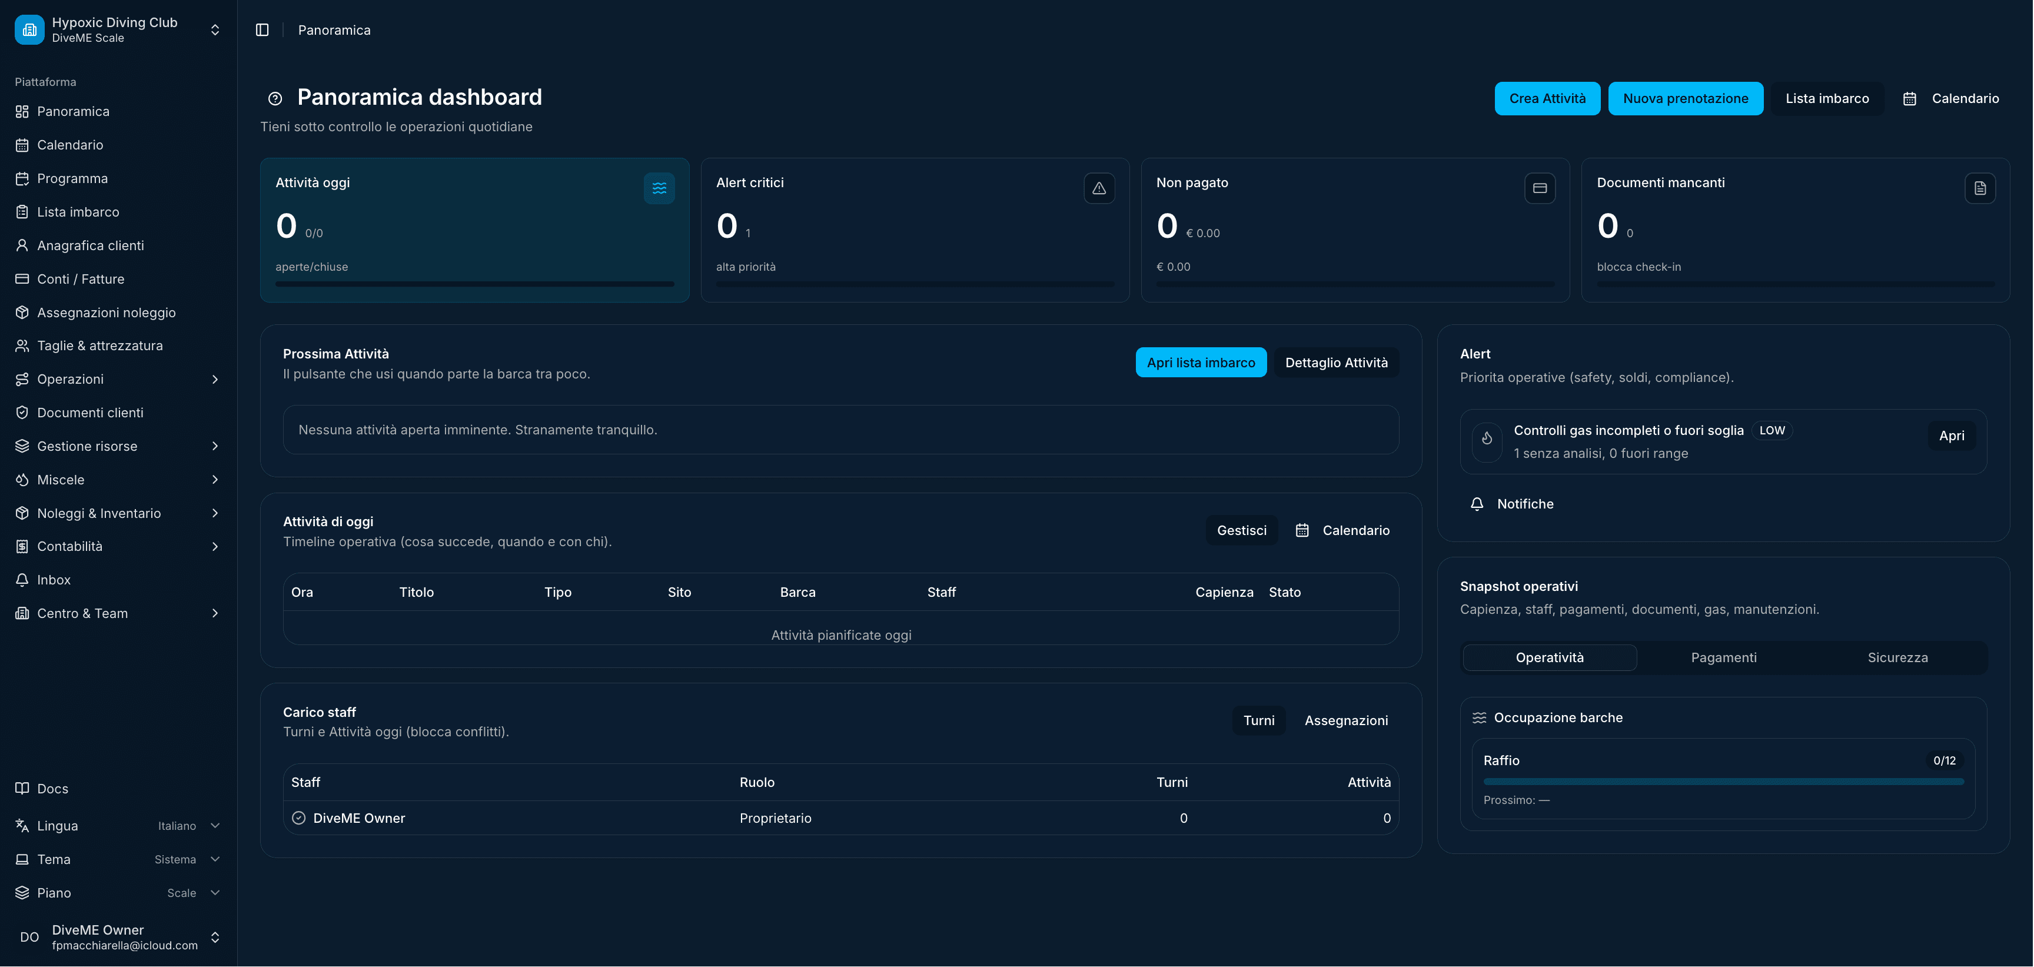
Task: Click Apri lista imbarco button
Action: click(1201, 363)
